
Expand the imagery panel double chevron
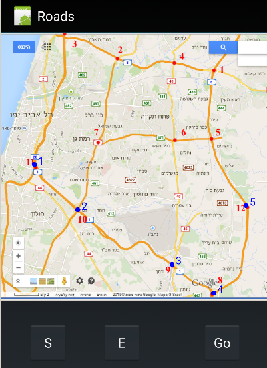[x=18, y=281]
